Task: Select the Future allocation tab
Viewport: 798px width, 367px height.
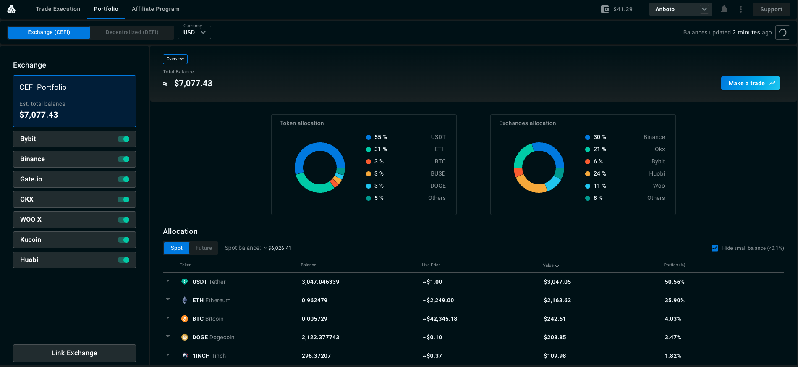Action: (204, 248)
